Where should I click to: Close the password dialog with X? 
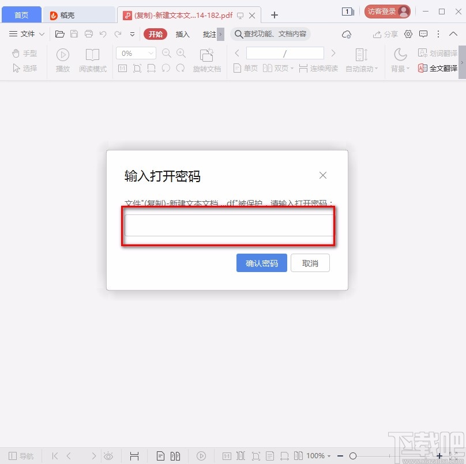point(323,175)
